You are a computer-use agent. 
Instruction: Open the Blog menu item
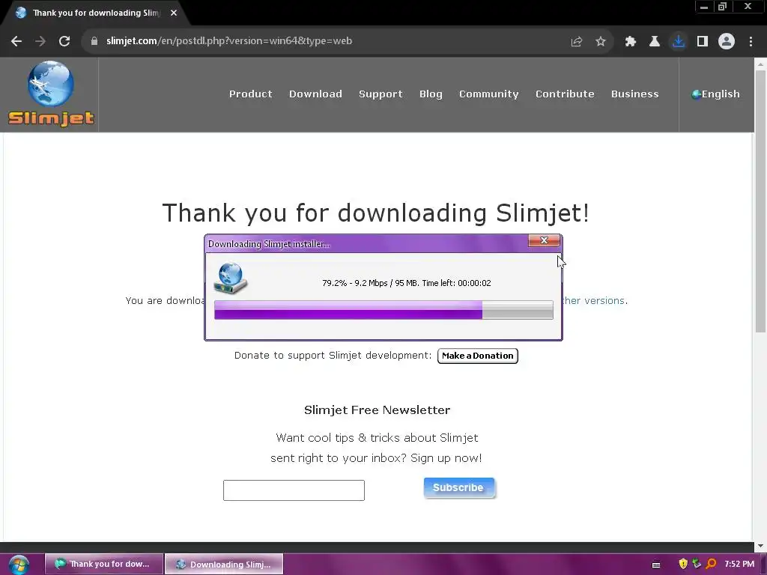[431, 94]
